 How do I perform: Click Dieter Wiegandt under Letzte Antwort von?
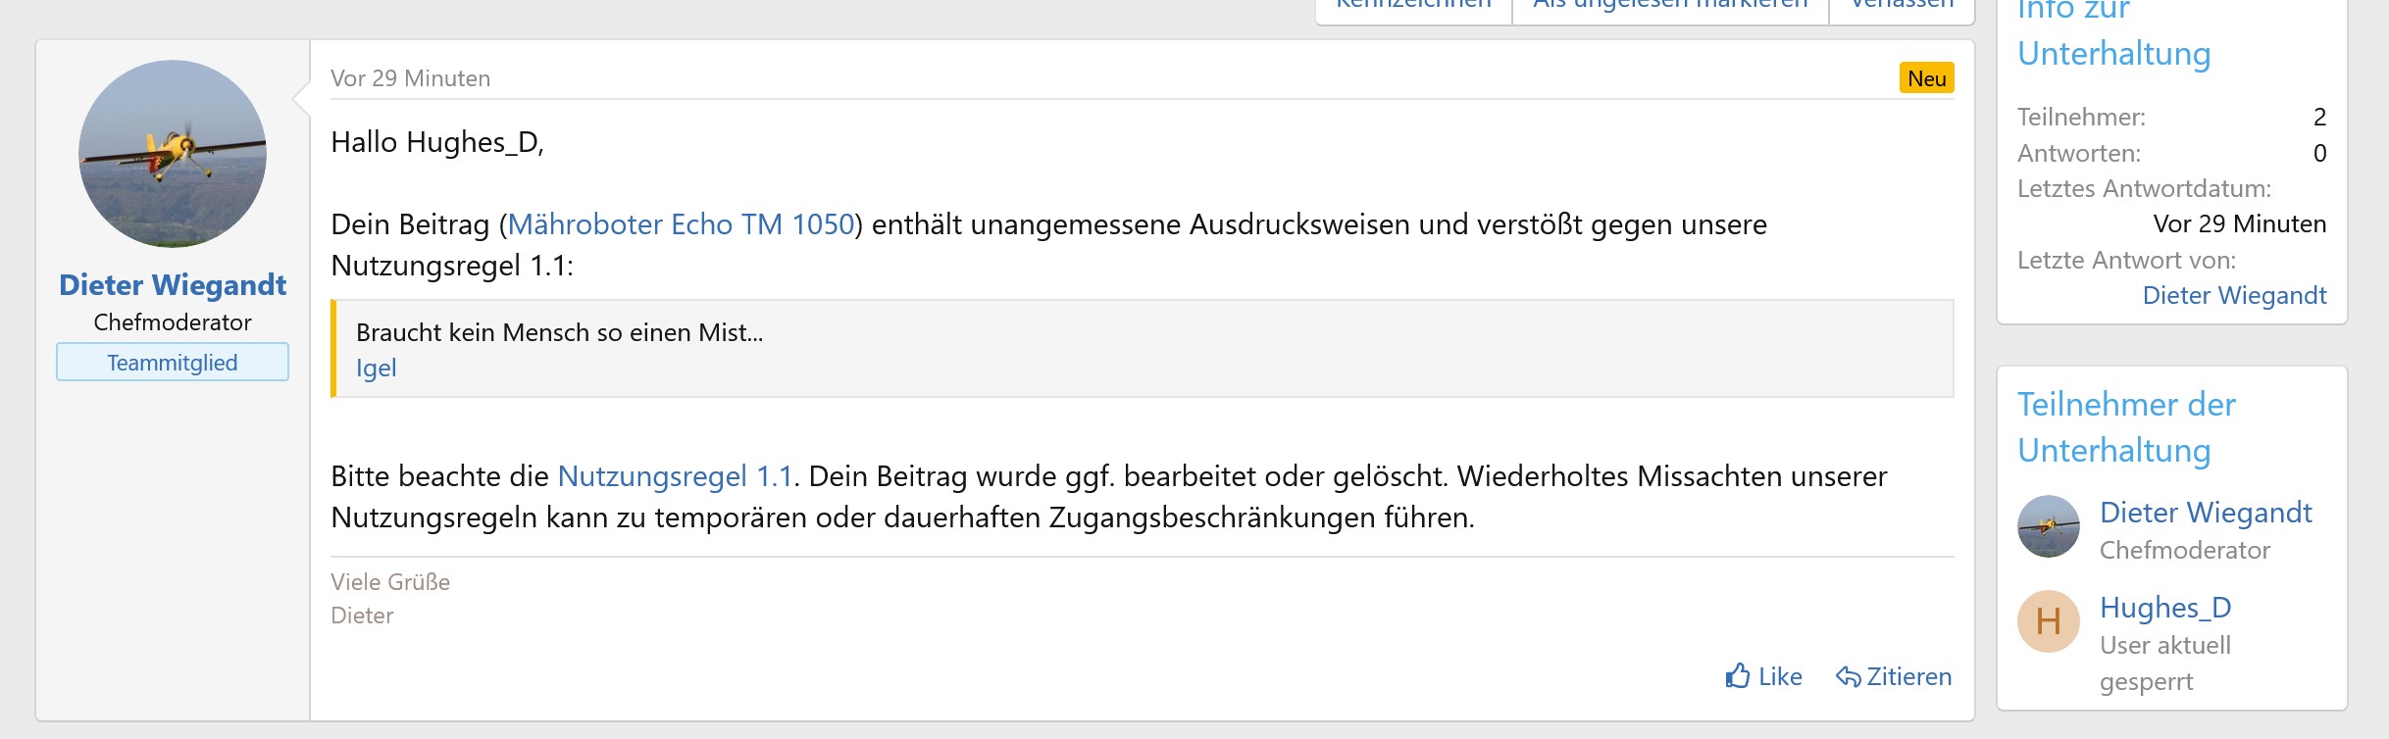[2234, 295]
